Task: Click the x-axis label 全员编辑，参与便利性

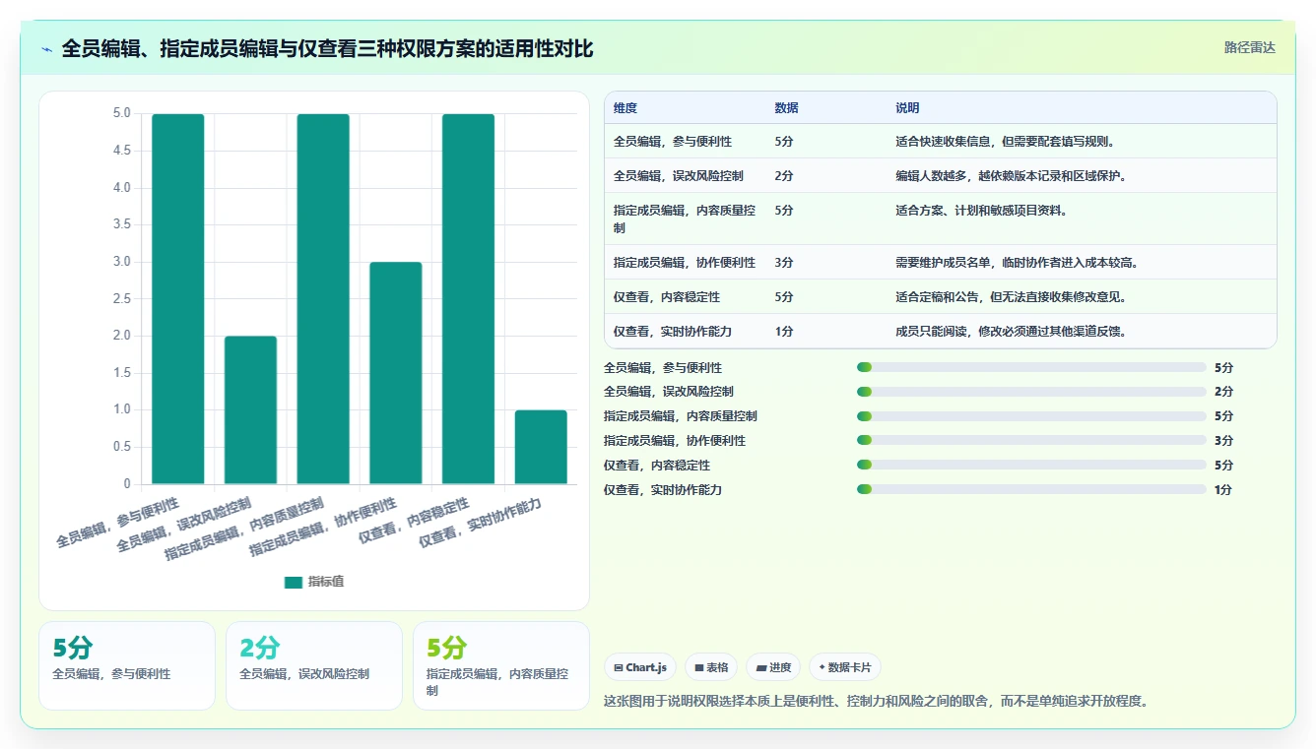Action: (118, 522)
